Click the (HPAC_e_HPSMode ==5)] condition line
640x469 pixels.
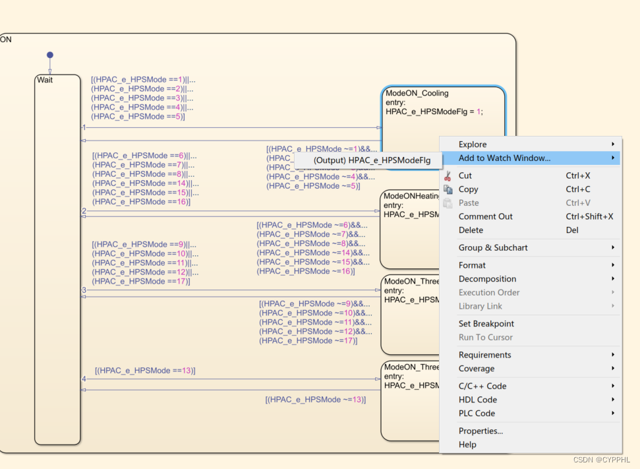click(x=138, y=117)
